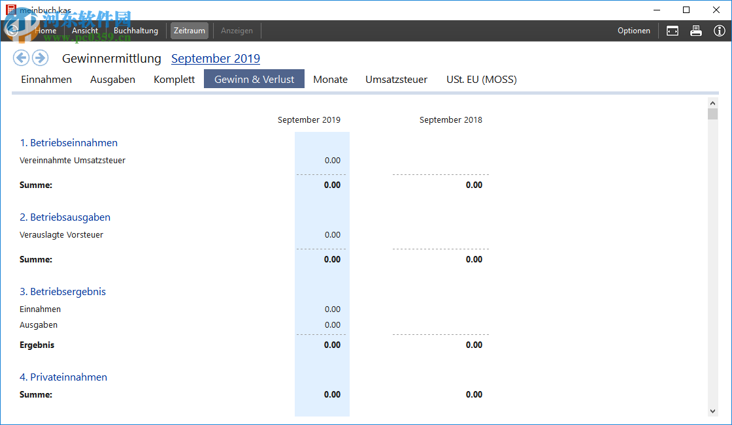
Task: Open the Home menu
Action: click(45, 30)
